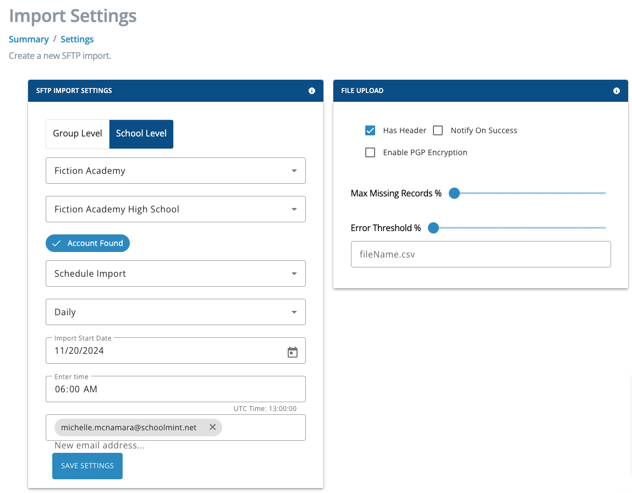Click the Save Settings button
The image size is (632, 493).
click(x=87, y=465)
